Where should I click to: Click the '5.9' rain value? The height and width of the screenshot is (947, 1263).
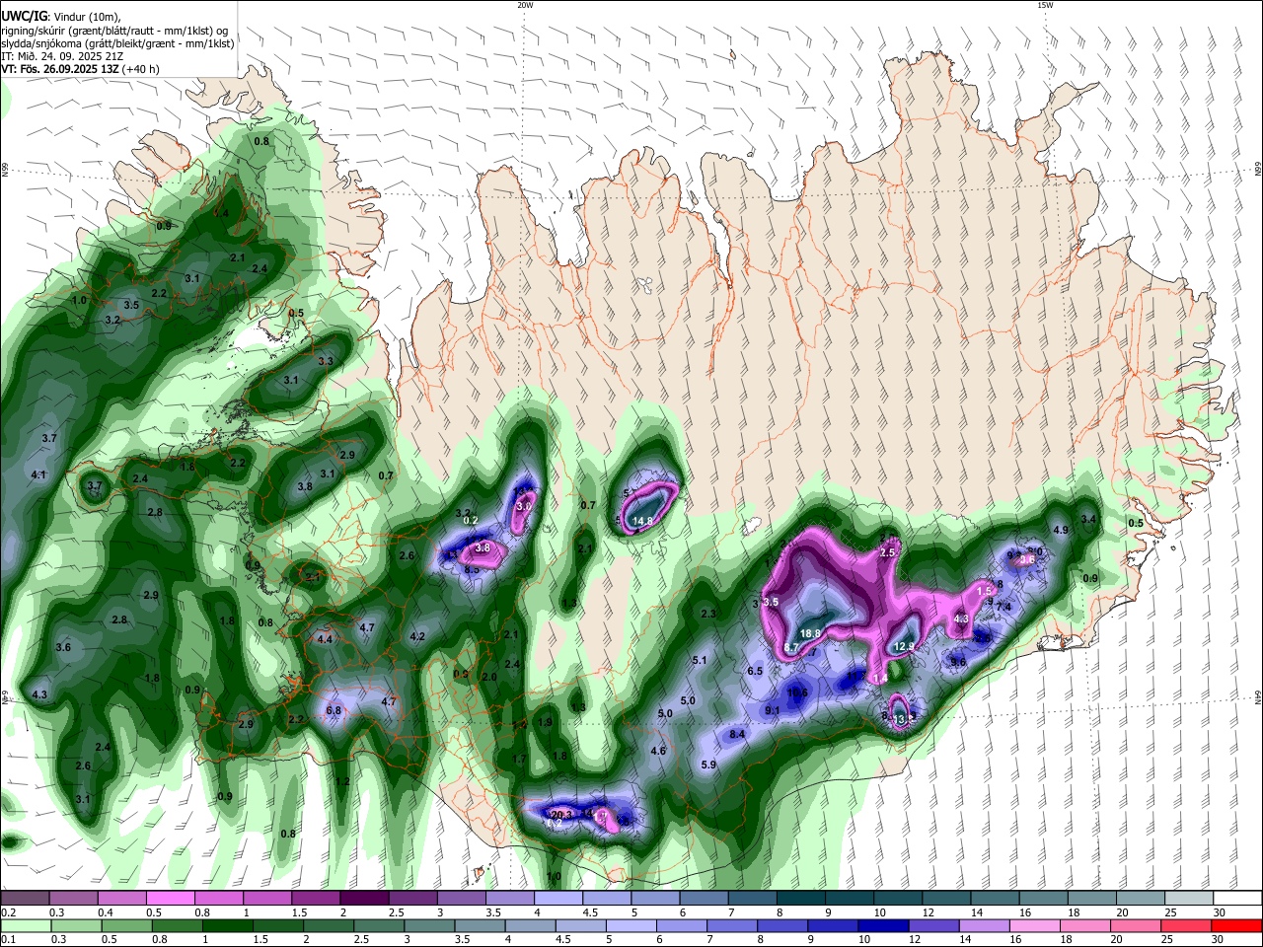[708, 765]
